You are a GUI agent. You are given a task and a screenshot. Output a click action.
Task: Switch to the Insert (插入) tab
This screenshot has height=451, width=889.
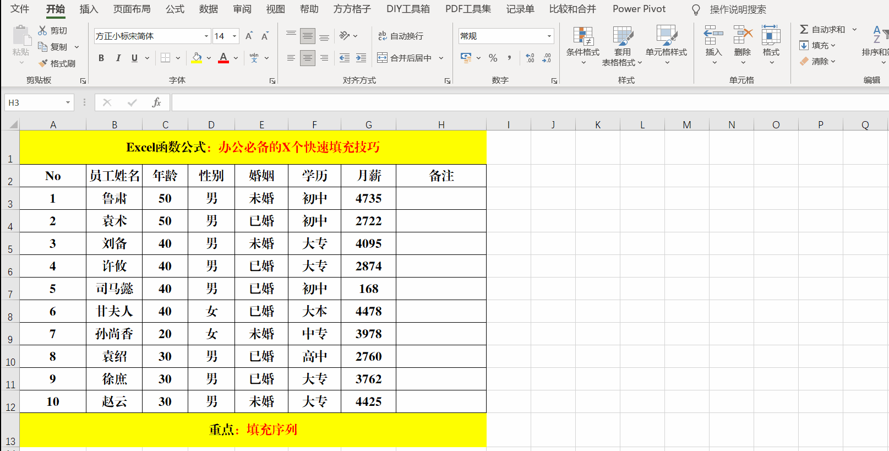[89, 9]
